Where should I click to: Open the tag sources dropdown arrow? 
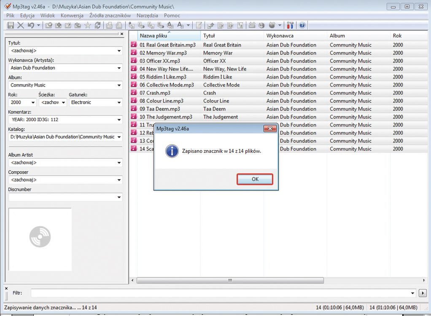click(280, 26)
